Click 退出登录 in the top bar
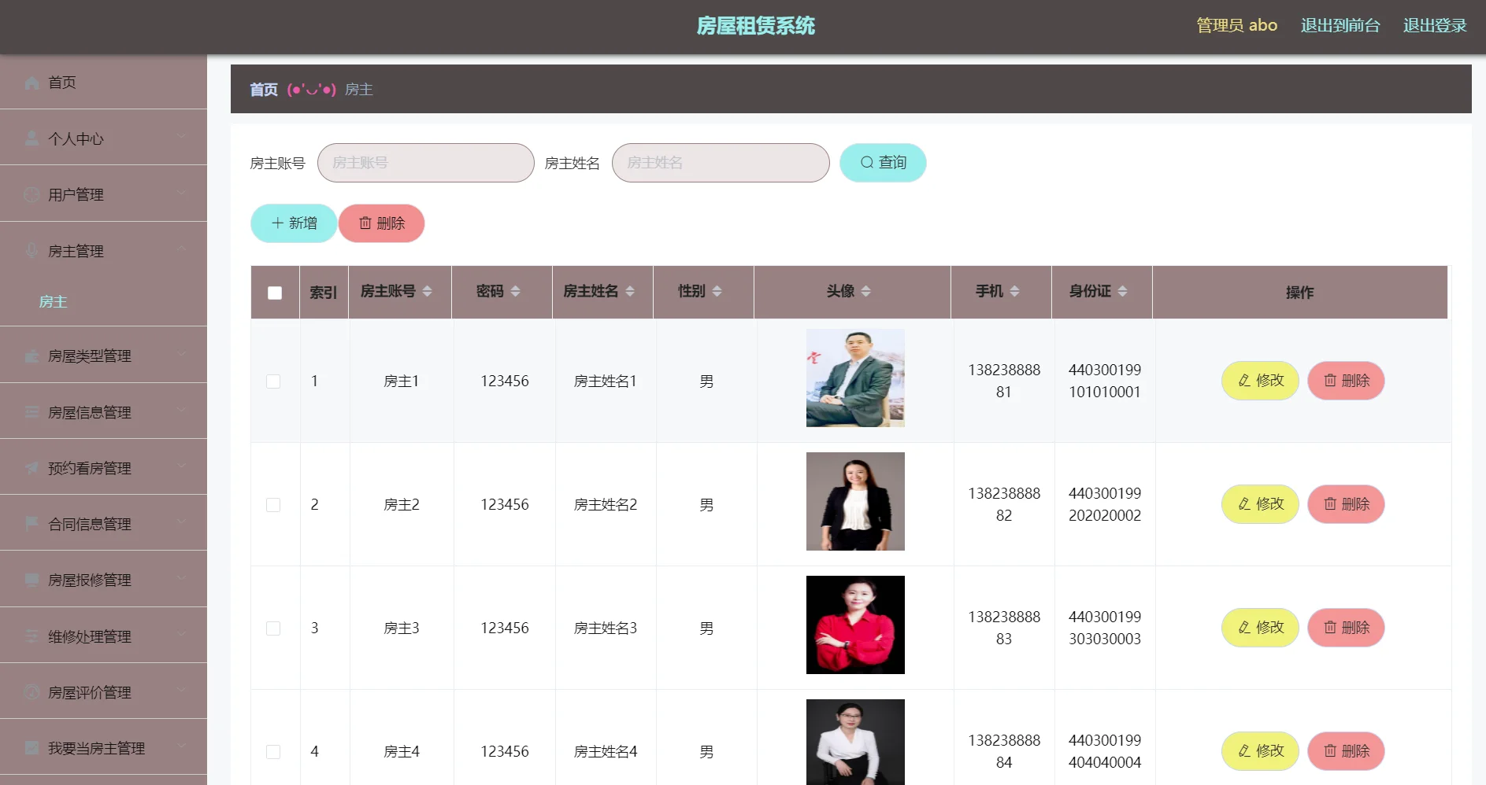Image resolution: width=1486 pixels, height=785 pixels. pos(1434,24)
